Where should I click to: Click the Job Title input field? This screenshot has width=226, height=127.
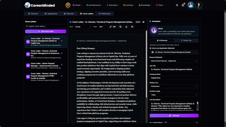click(x=174, y=69)
